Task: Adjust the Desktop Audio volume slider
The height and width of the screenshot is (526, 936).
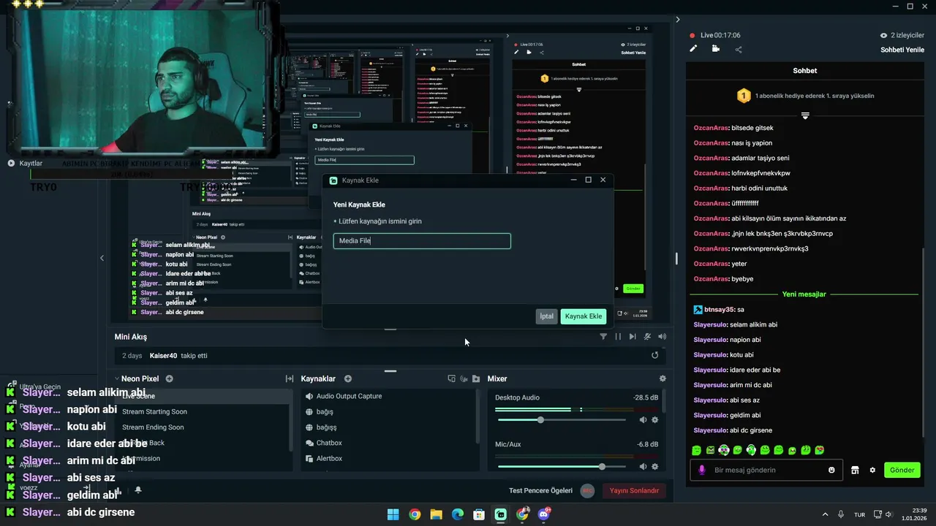Action: (561, 420)
